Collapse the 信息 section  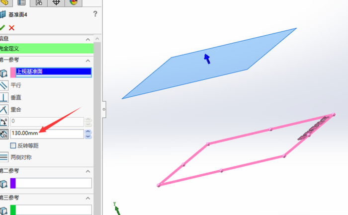pyautogui.click(x=88, y=39)
